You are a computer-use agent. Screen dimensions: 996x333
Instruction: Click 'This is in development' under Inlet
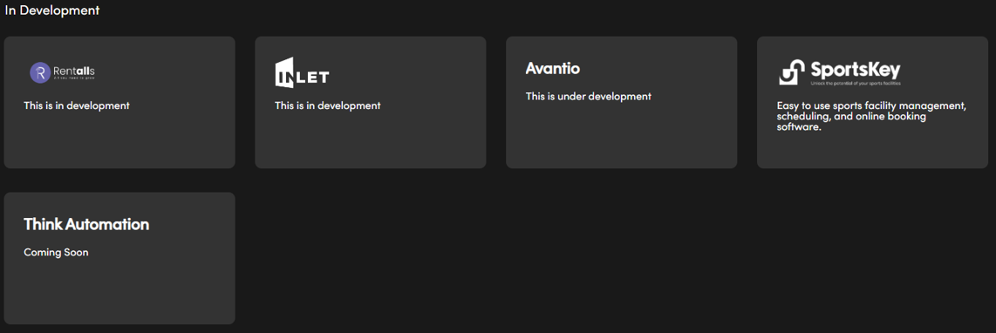point(327,105)
